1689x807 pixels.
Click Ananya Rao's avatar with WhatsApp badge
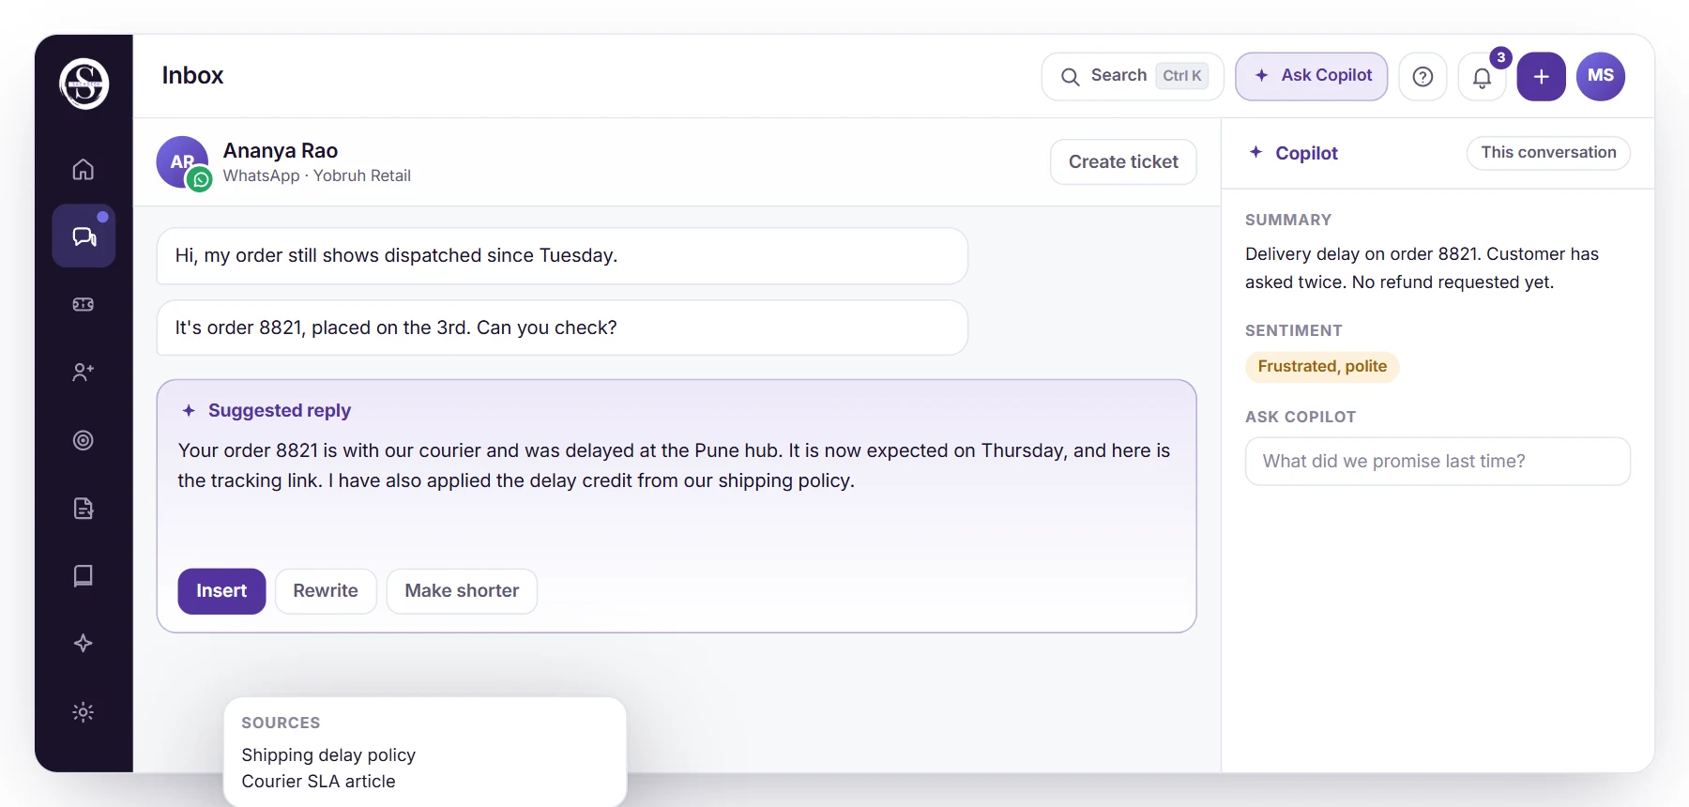(x=183, y=162)
